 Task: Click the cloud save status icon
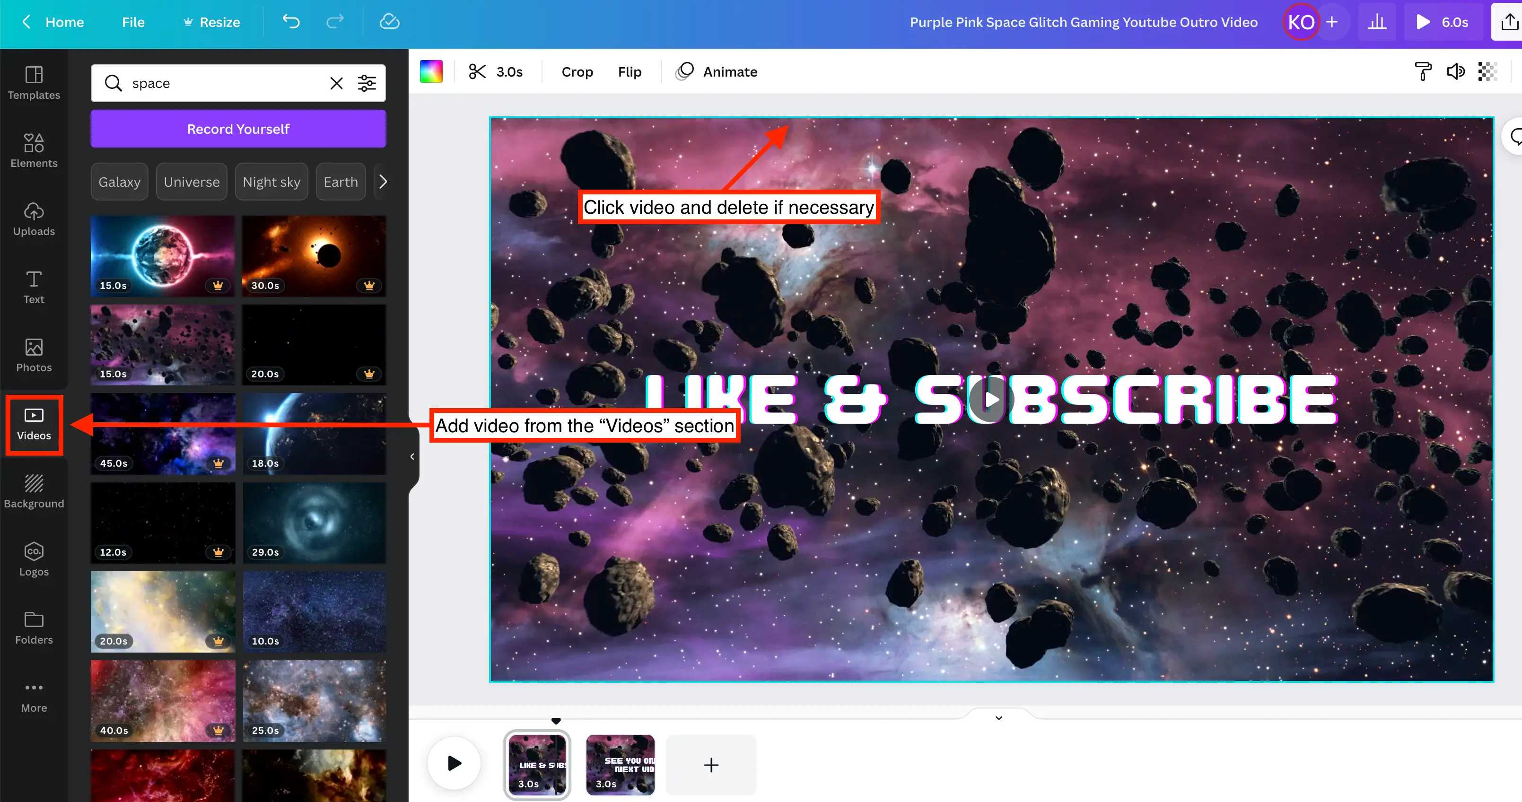coord(389,22)
